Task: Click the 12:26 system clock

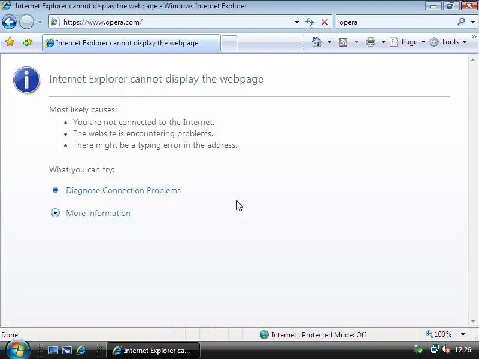Action: click(x=462, y=350)
